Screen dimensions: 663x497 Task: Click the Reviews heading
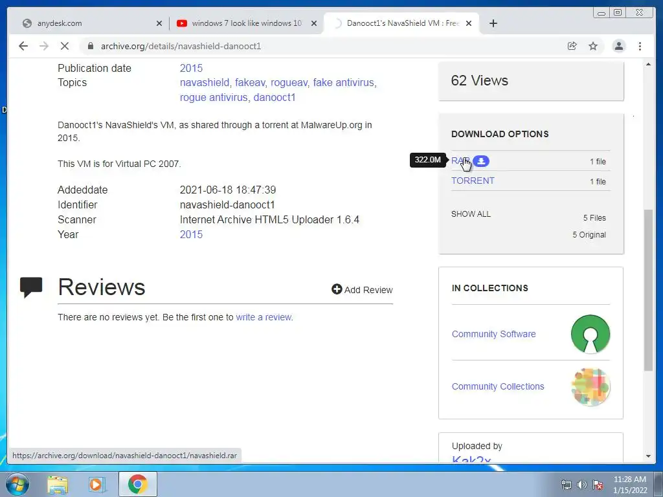coord(102,287)
